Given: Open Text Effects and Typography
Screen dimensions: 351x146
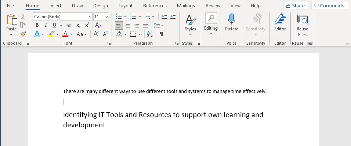Looking at the screenshot, I should point(37,34).
